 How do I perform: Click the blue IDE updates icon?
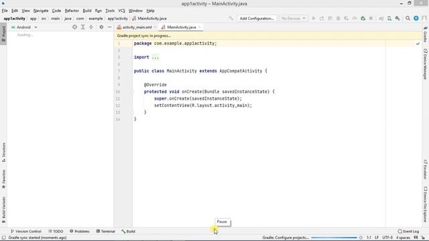[x=416, y=18]
